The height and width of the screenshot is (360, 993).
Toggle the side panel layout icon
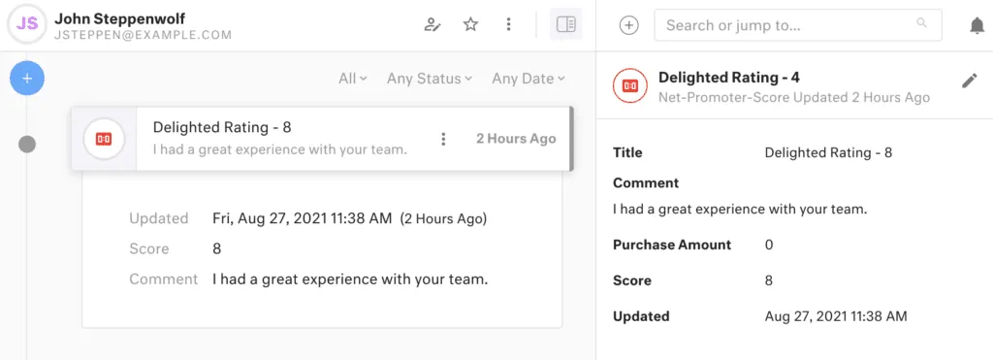[x=565, y=24]
